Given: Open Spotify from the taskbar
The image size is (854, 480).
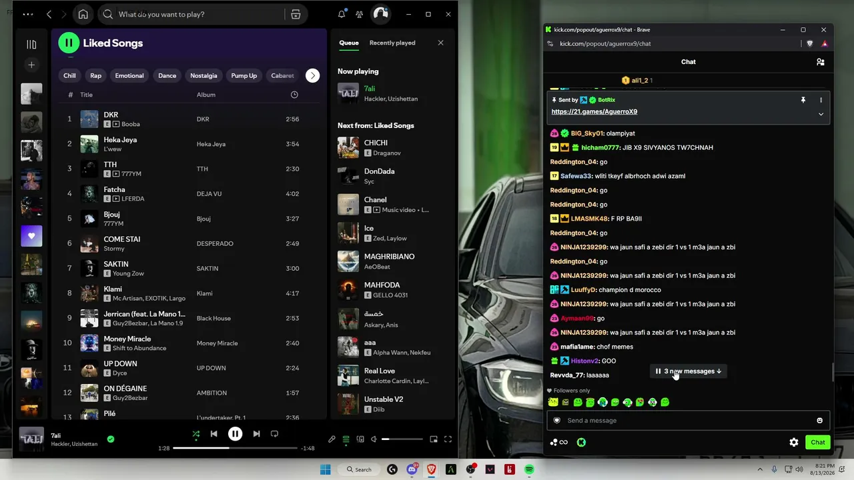Looking at the screenshot, I should coord(529,470).
